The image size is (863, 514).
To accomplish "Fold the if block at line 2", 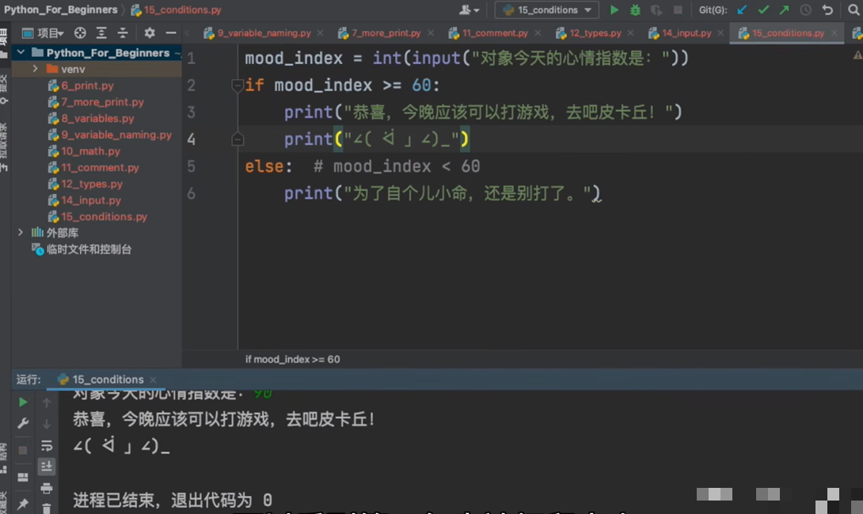I will [238, 86].
